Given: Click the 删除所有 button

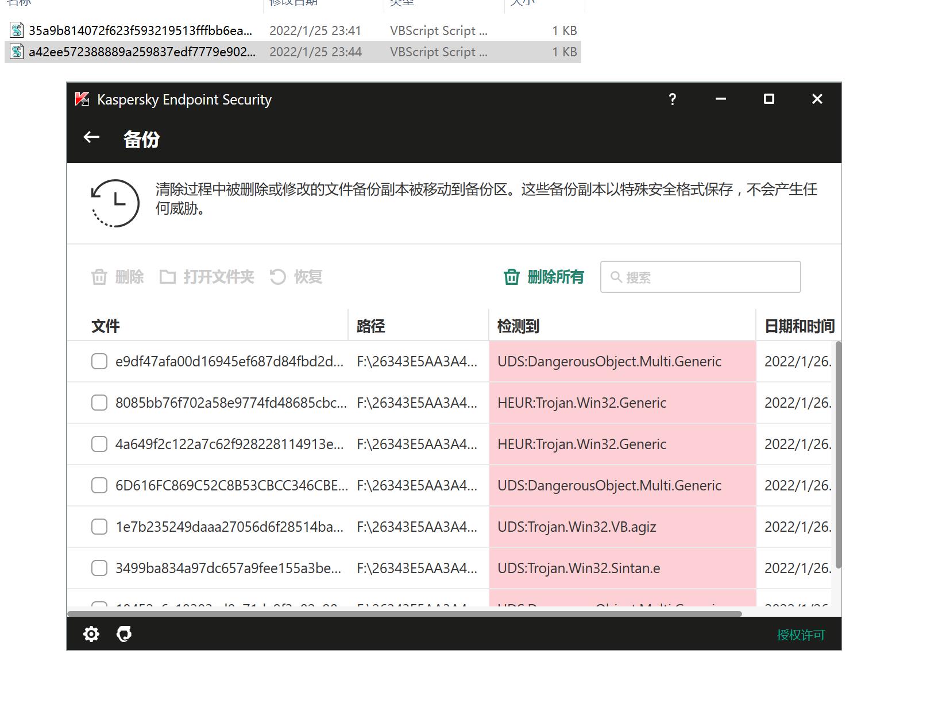Looking at the screenshot, I should (544, 277).
